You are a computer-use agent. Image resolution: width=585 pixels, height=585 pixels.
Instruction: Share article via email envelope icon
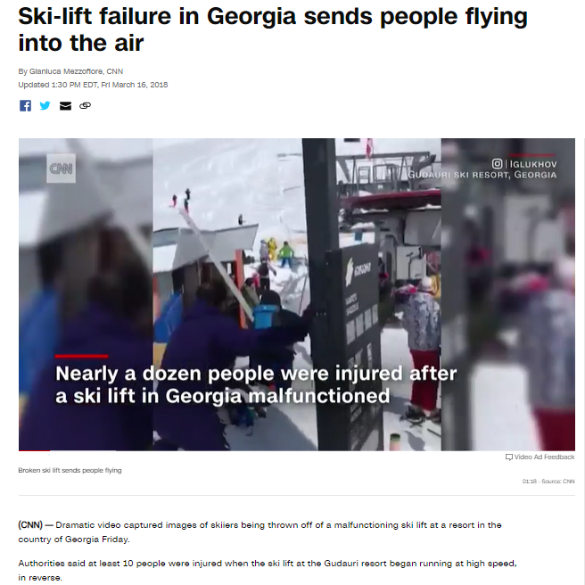point(65,106)
